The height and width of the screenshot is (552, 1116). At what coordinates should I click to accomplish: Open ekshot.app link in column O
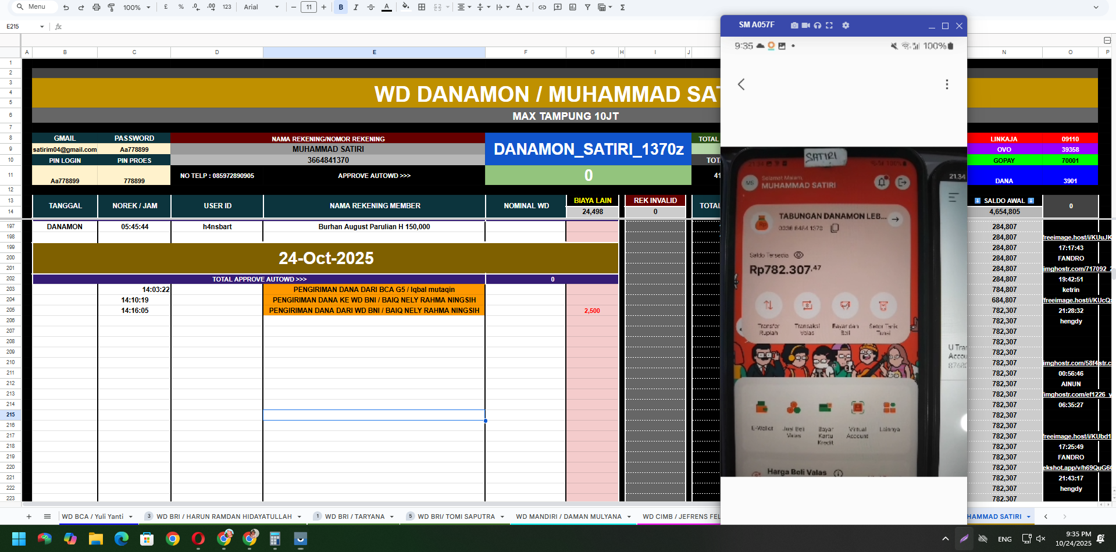point(1076,468)
